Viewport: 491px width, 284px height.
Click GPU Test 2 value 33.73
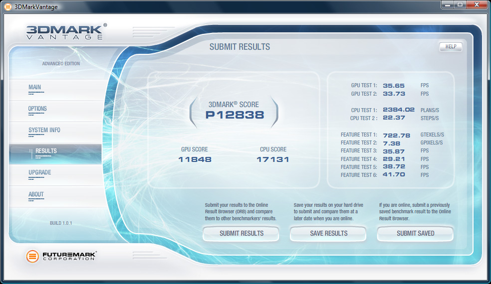pos(394,94)
